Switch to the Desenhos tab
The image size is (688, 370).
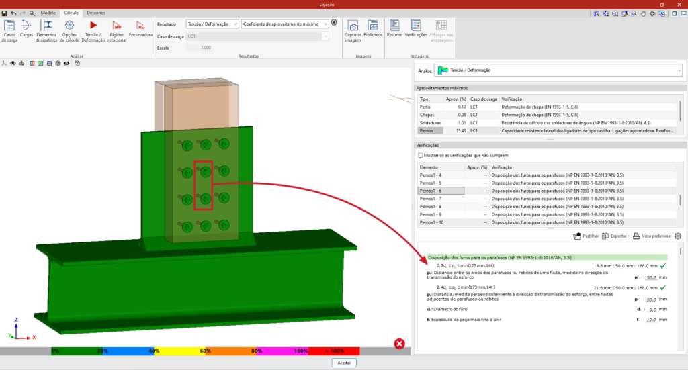(95, 13)
